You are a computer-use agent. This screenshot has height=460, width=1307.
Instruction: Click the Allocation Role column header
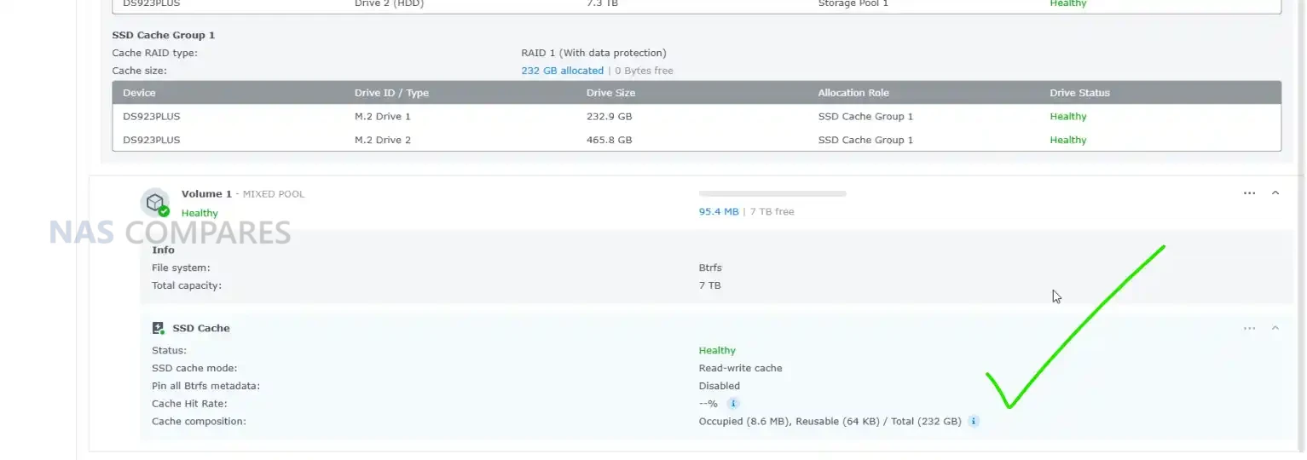click(x=853, y=93)
